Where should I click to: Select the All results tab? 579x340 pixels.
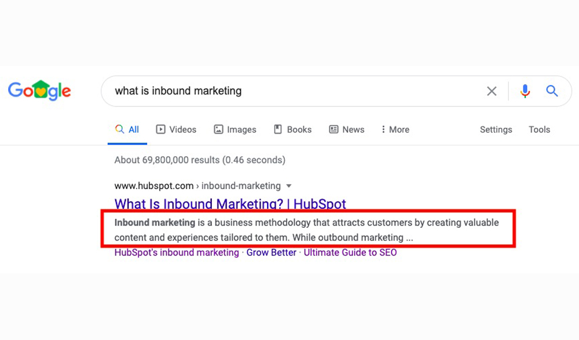tap(127, 130)
